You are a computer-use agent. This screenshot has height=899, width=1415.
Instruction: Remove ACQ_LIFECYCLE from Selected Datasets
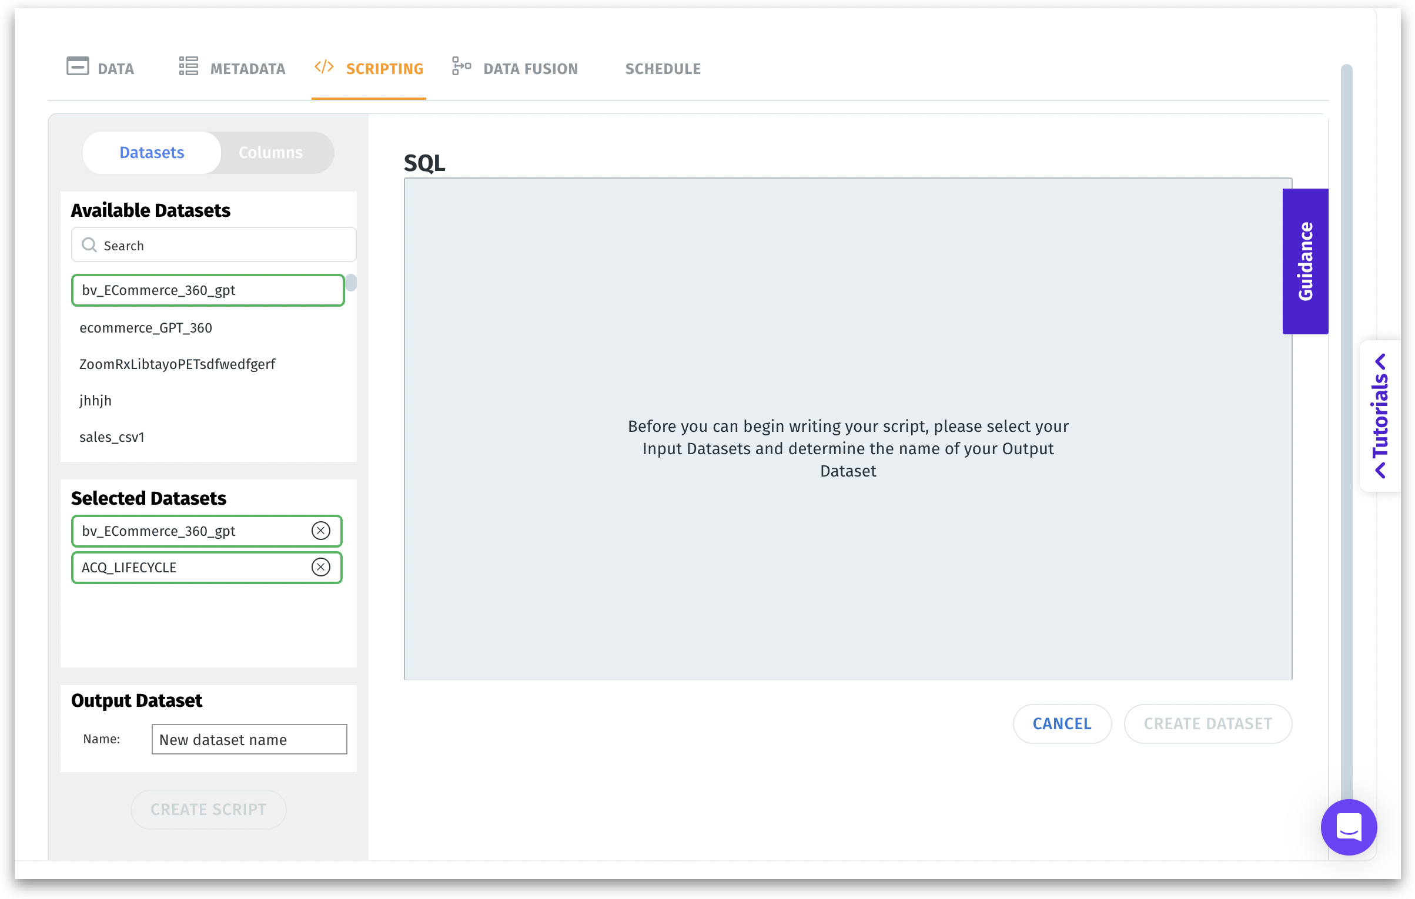[x=321, y=568]
